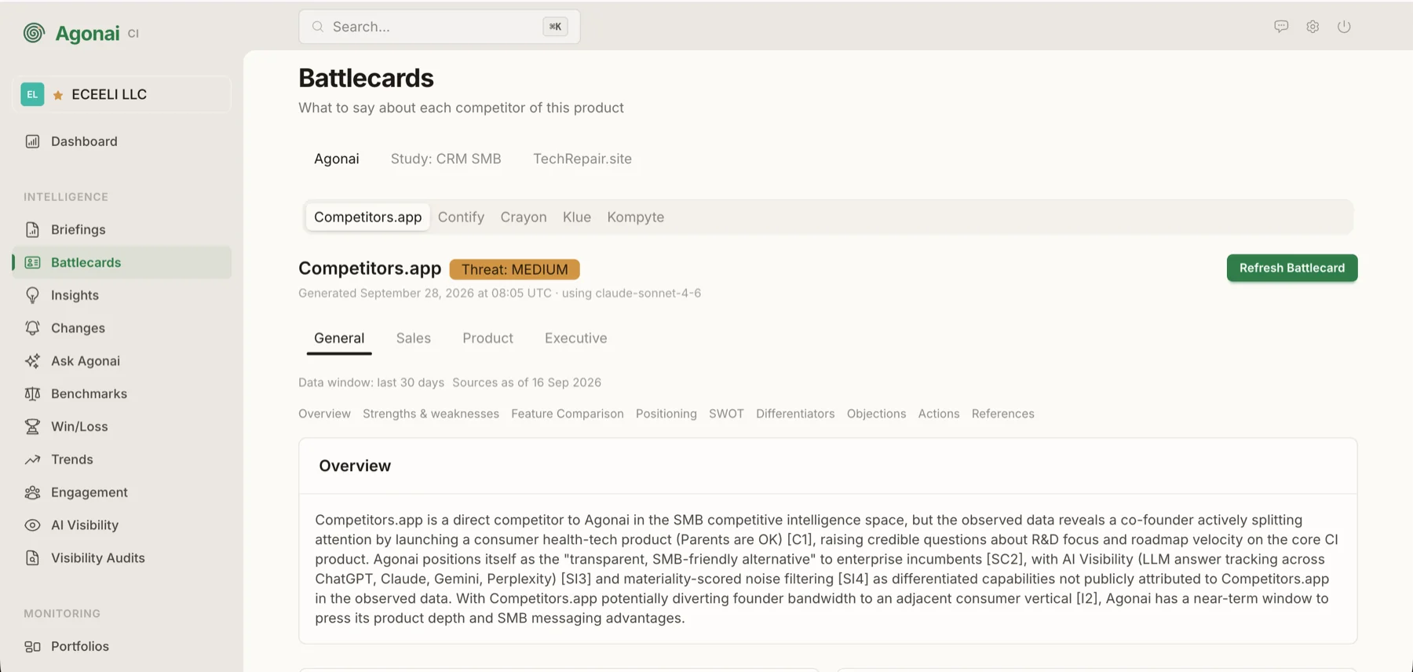Click the power logout icon
The width and height of the screenshot is (1413, 672).
point(1344,27)
